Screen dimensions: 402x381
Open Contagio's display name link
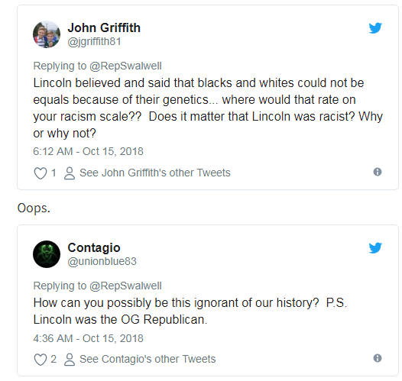(94, 247)
